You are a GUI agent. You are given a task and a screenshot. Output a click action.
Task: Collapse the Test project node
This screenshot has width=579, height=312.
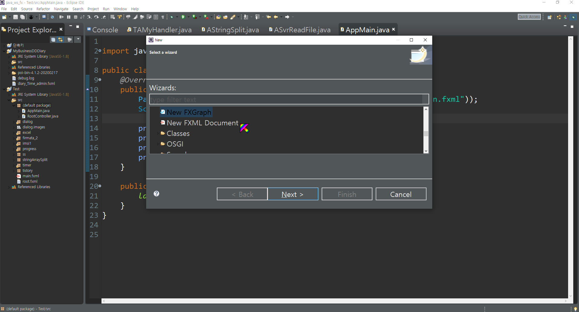pyautogui.click(x=4, y=89)
